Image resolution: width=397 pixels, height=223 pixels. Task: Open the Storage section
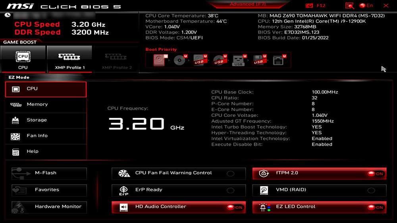coord(46,120)
